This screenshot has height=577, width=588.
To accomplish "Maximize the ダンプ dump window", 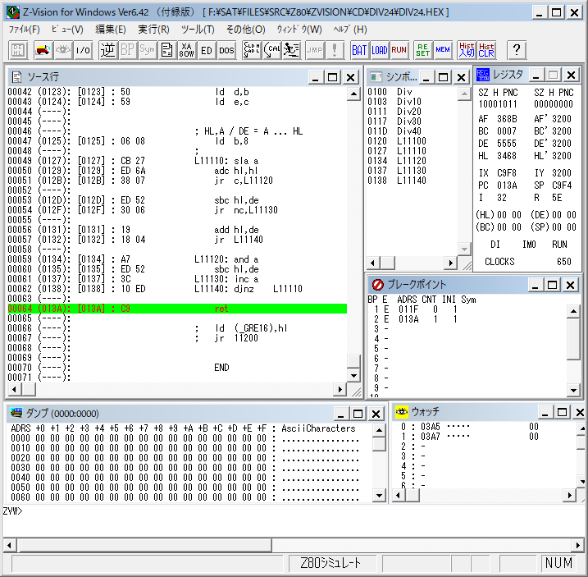I will tap(358, 414).
